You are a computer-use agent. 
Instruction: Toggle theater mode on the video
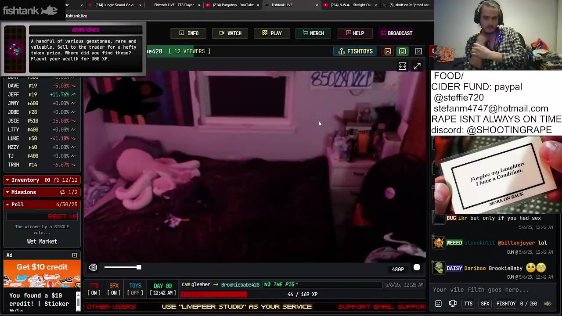point(402,66)
